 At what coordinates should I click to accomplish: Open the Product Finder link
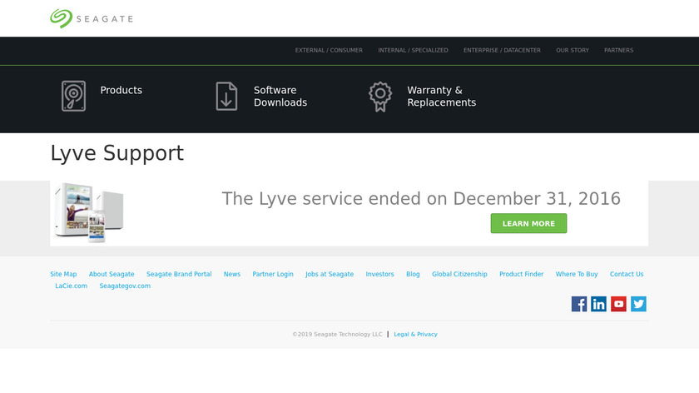pyautogui.click(x=522, y=274)
